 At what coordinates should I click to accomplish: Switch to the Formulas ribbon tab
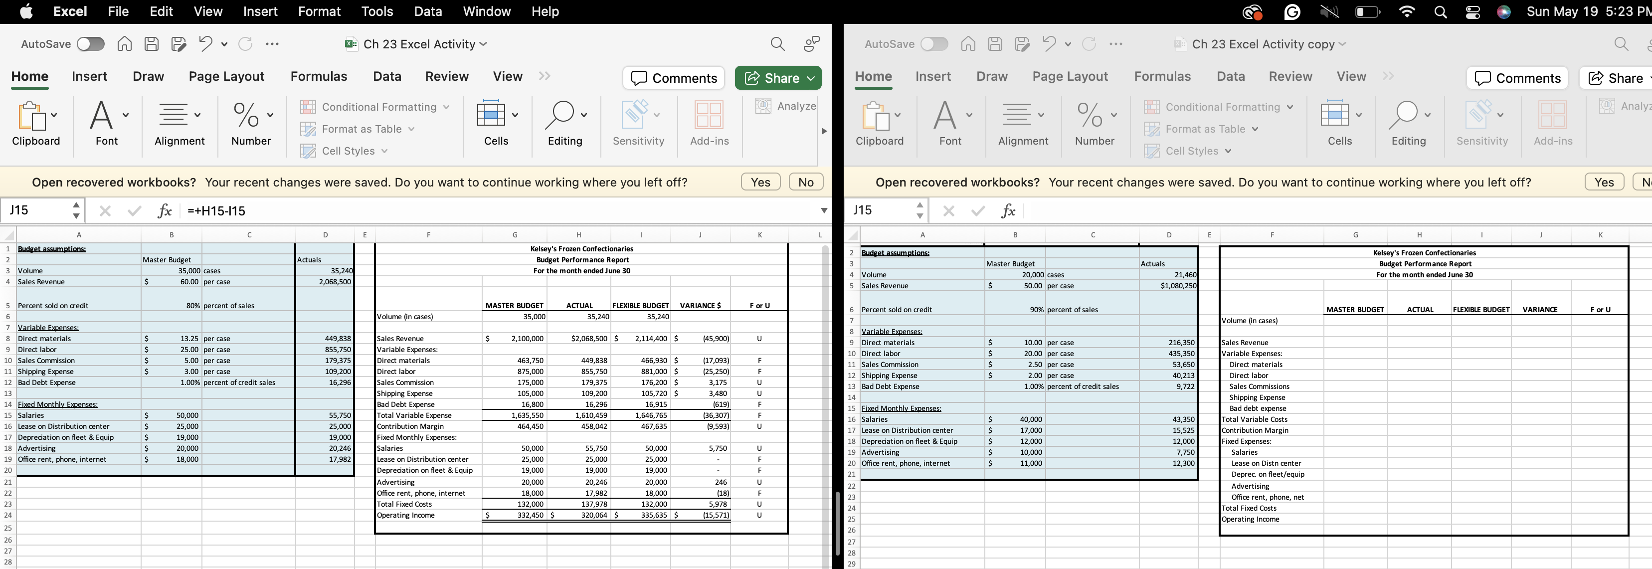[x=319, y=76]
